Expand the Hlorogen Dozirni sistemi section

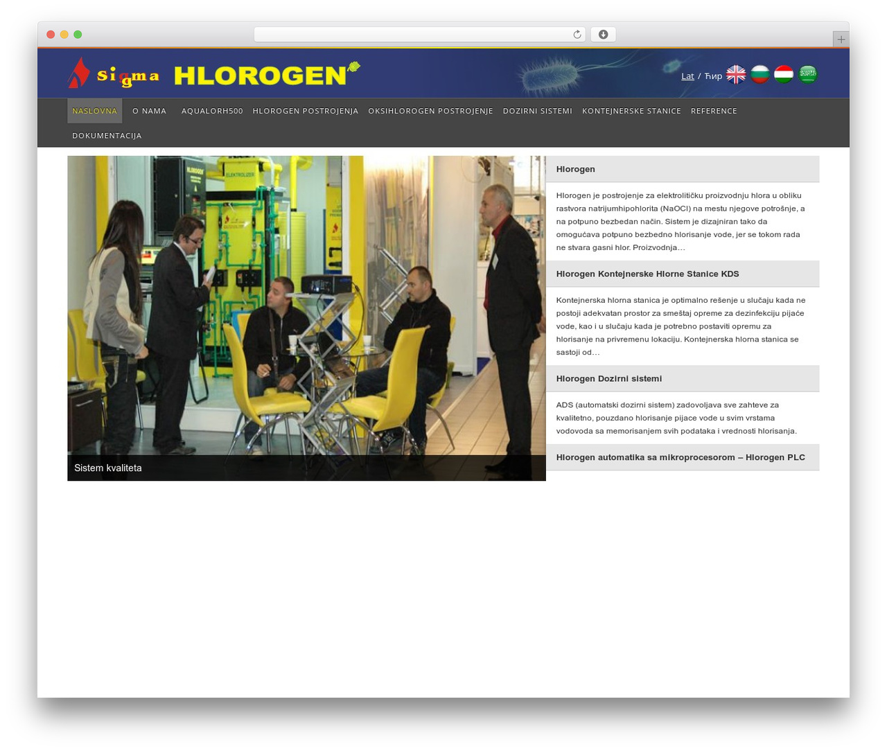[x=683, y=378]
